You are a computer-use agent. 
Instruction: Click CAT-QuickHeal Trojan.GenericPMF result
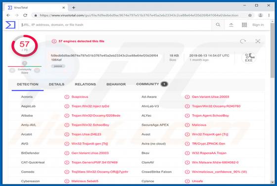[94, 162]
